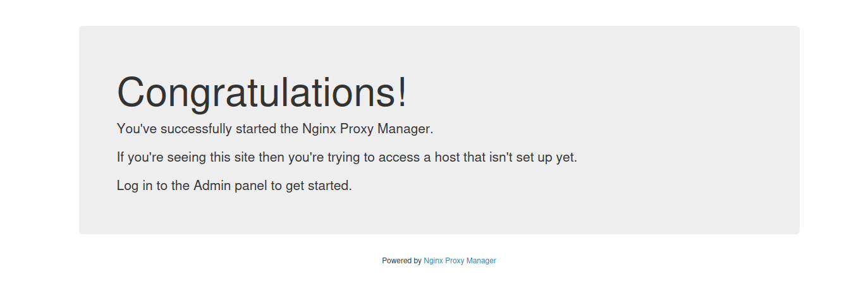
Task: Click the word "host" in the second sentence
Action: tap(447, 157)
